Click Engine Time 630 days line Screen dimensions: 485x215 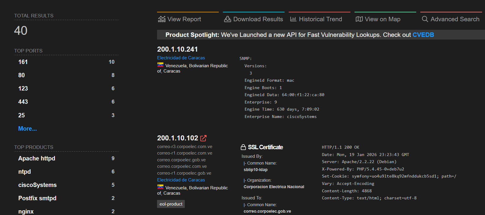click(x=282, y=109)
